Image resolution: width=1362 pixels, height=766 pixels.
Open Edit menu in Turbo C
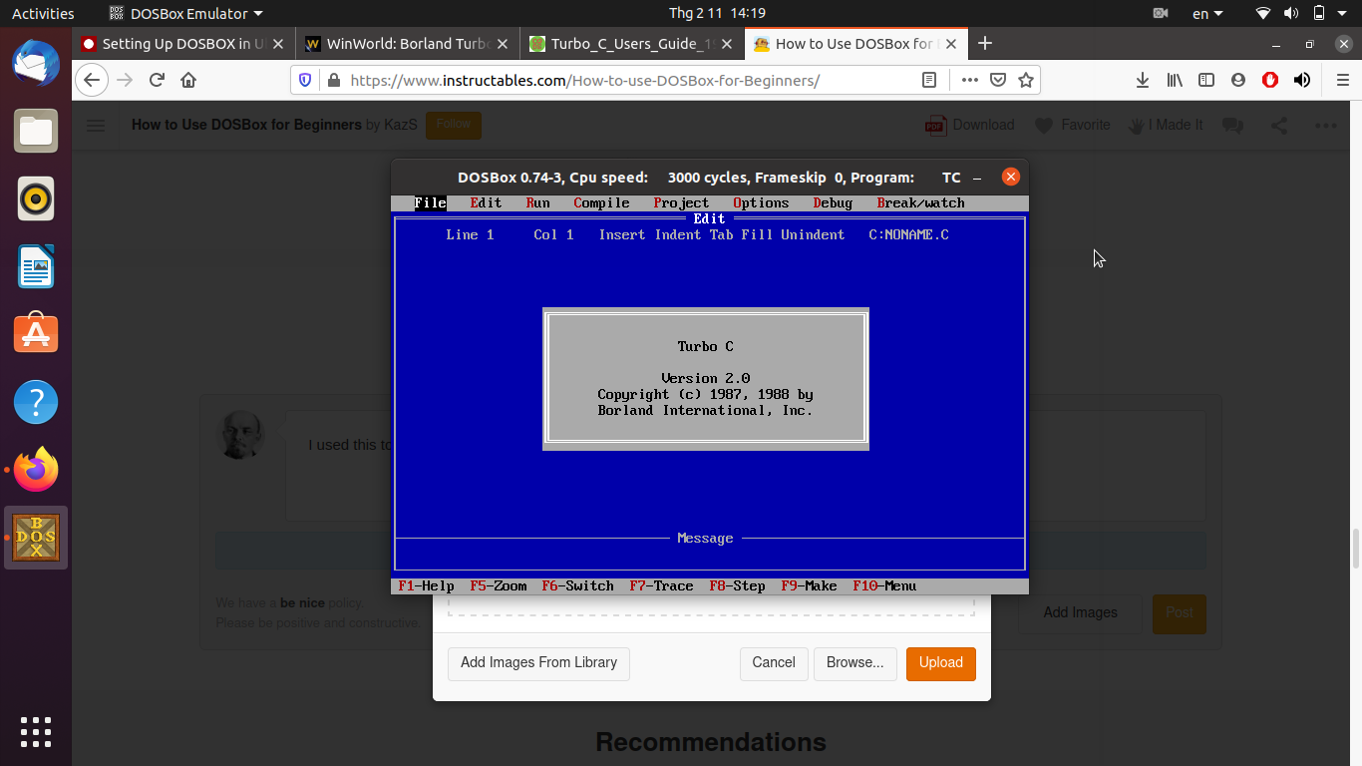tap(486, 202)
